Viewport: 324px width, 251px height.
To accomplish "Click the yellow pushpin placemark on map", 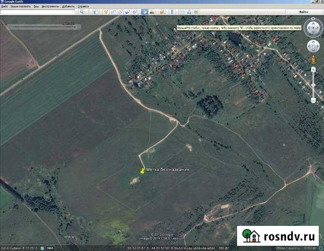I will (142, 170).
